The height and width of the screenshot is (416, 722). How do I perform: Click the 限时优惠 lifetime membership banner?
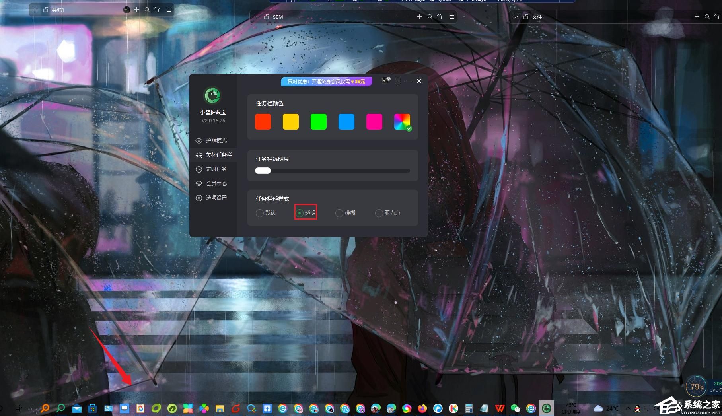[327, 81]
